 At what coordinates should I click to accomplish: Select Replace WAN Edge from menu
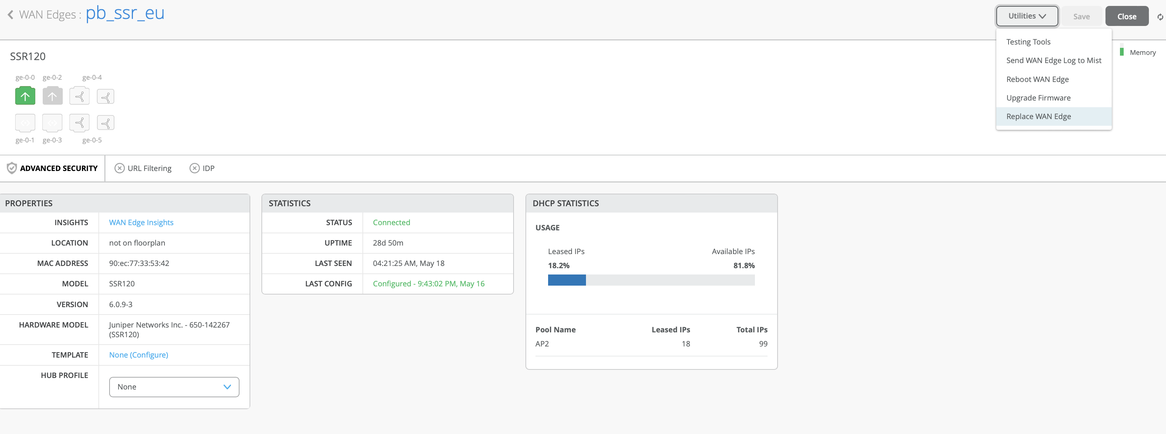point(1038,116)
